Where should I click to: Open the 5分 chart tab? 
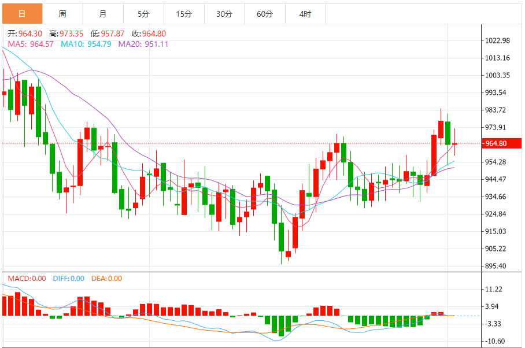(143, 14)
